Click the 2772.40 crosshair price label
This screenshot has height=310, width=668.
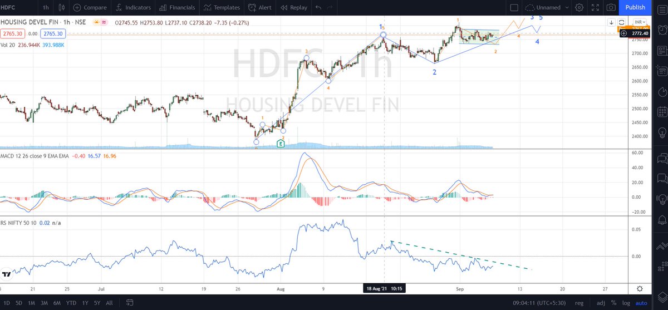[x=640, y=35]
